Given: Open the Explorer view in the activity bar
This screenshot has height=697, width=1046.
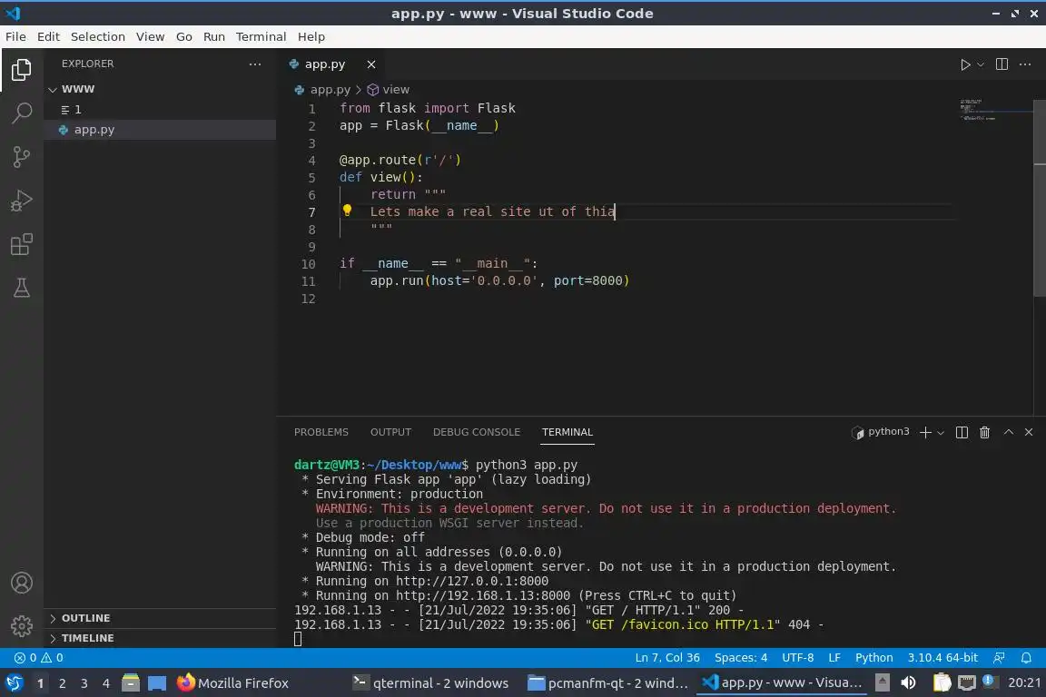Looking at the screenshot, I should [22, 70].
